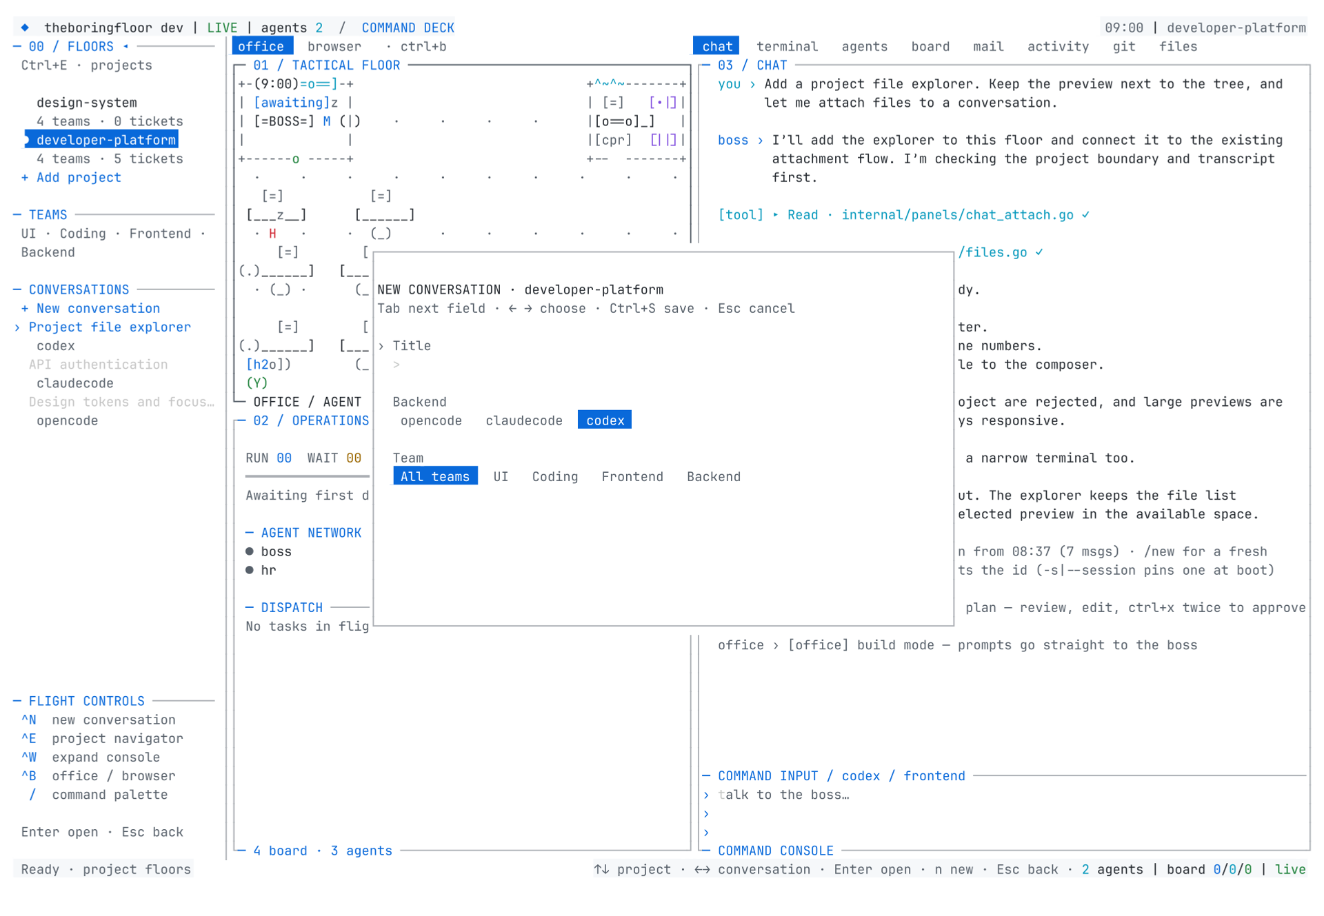Viewport: 1324px width, 916px height.
Task: Click the [h2o] water cooler icon
Action: pos(268,364)
